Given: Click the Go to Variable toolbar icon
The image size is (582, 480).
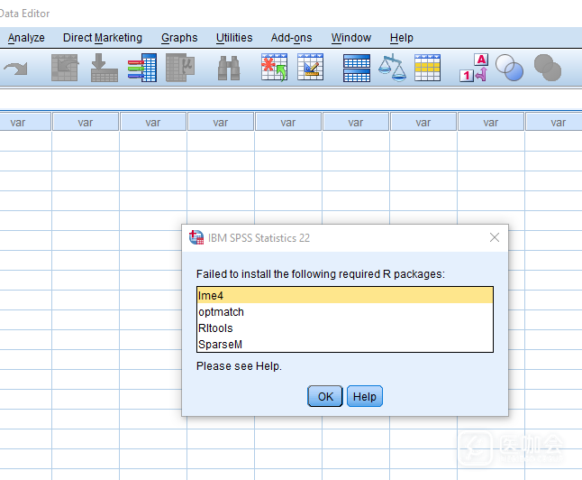Looking at the screenshot, I should point(104,69).
